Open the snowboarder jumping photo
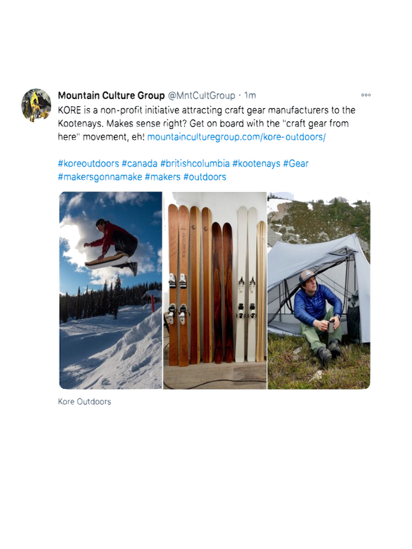Viewport: 412px width, 549px height. pyautogui.click(x=111, y=290)
